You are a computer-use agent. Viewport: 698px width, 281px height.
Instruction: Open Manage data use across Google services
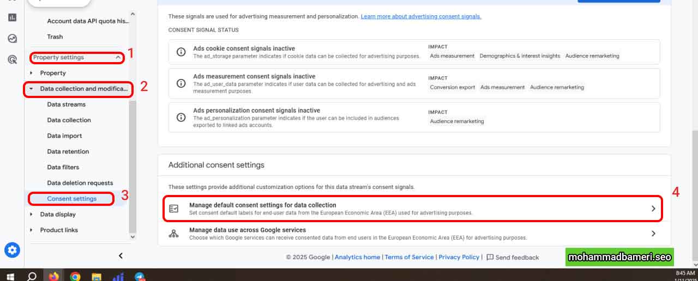[413, 234]
